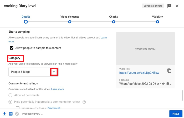Click the SD processing icon
The height and width of the screenshot is (118, 184).
(x=11, y=114)
